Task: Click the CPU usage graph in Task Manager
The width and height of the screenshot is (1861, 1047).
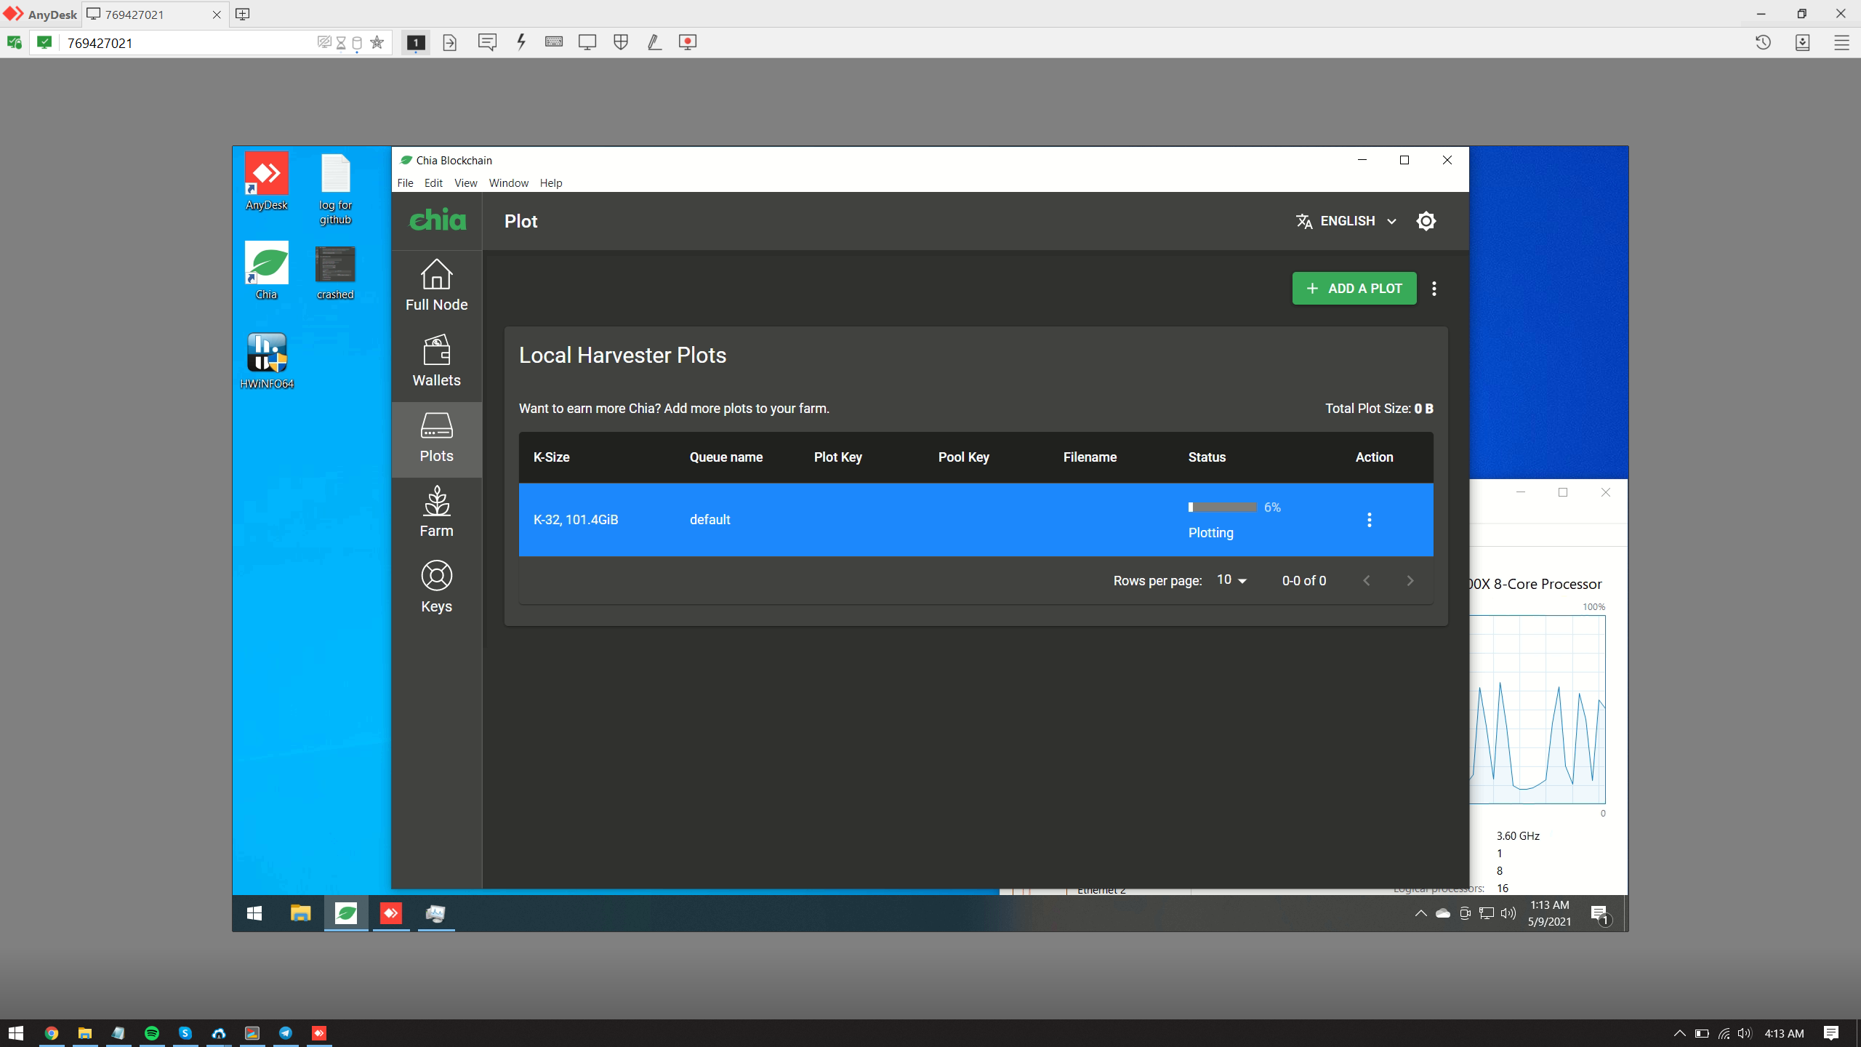Action: pos(1538,710)
